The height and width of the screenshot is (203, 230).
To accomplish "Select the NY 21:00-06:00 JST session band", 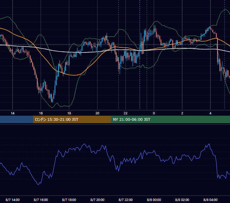I will [x=170, y=119].
